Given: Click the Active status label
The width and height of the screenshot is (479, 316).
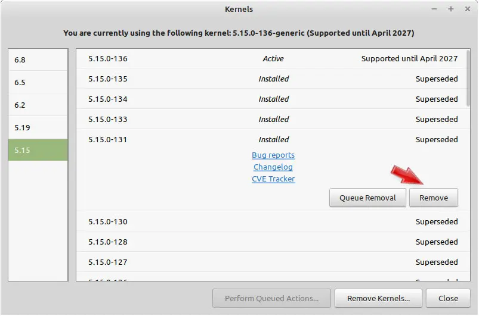Looking at the screenshot, I should [273, 58].
